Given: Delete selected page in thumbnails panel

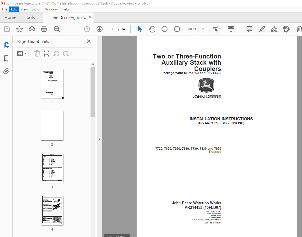Looking at the screenshot, I should coord(37,53).
